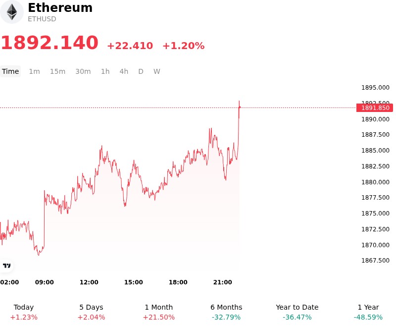The height and width of the screenshot is (327, 396).
Task: Open 6 Months performance
Action: click(226, 312)
